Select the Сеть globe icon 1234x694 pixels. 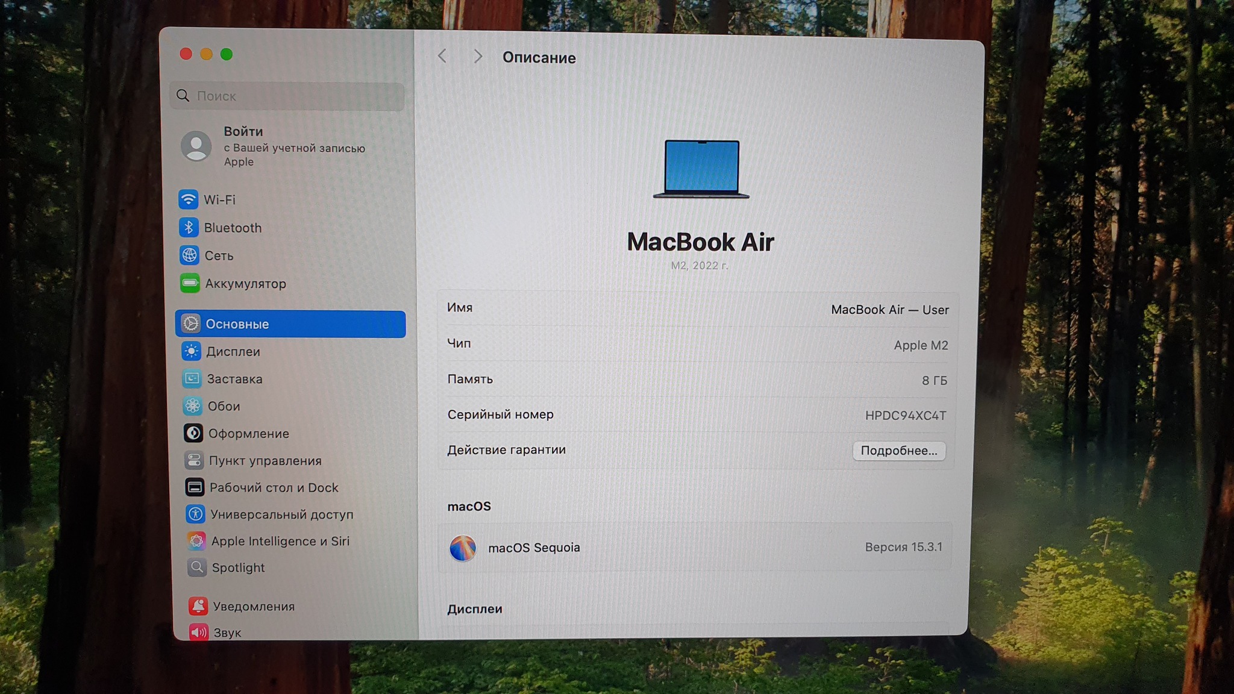click(x=189, y=255)
